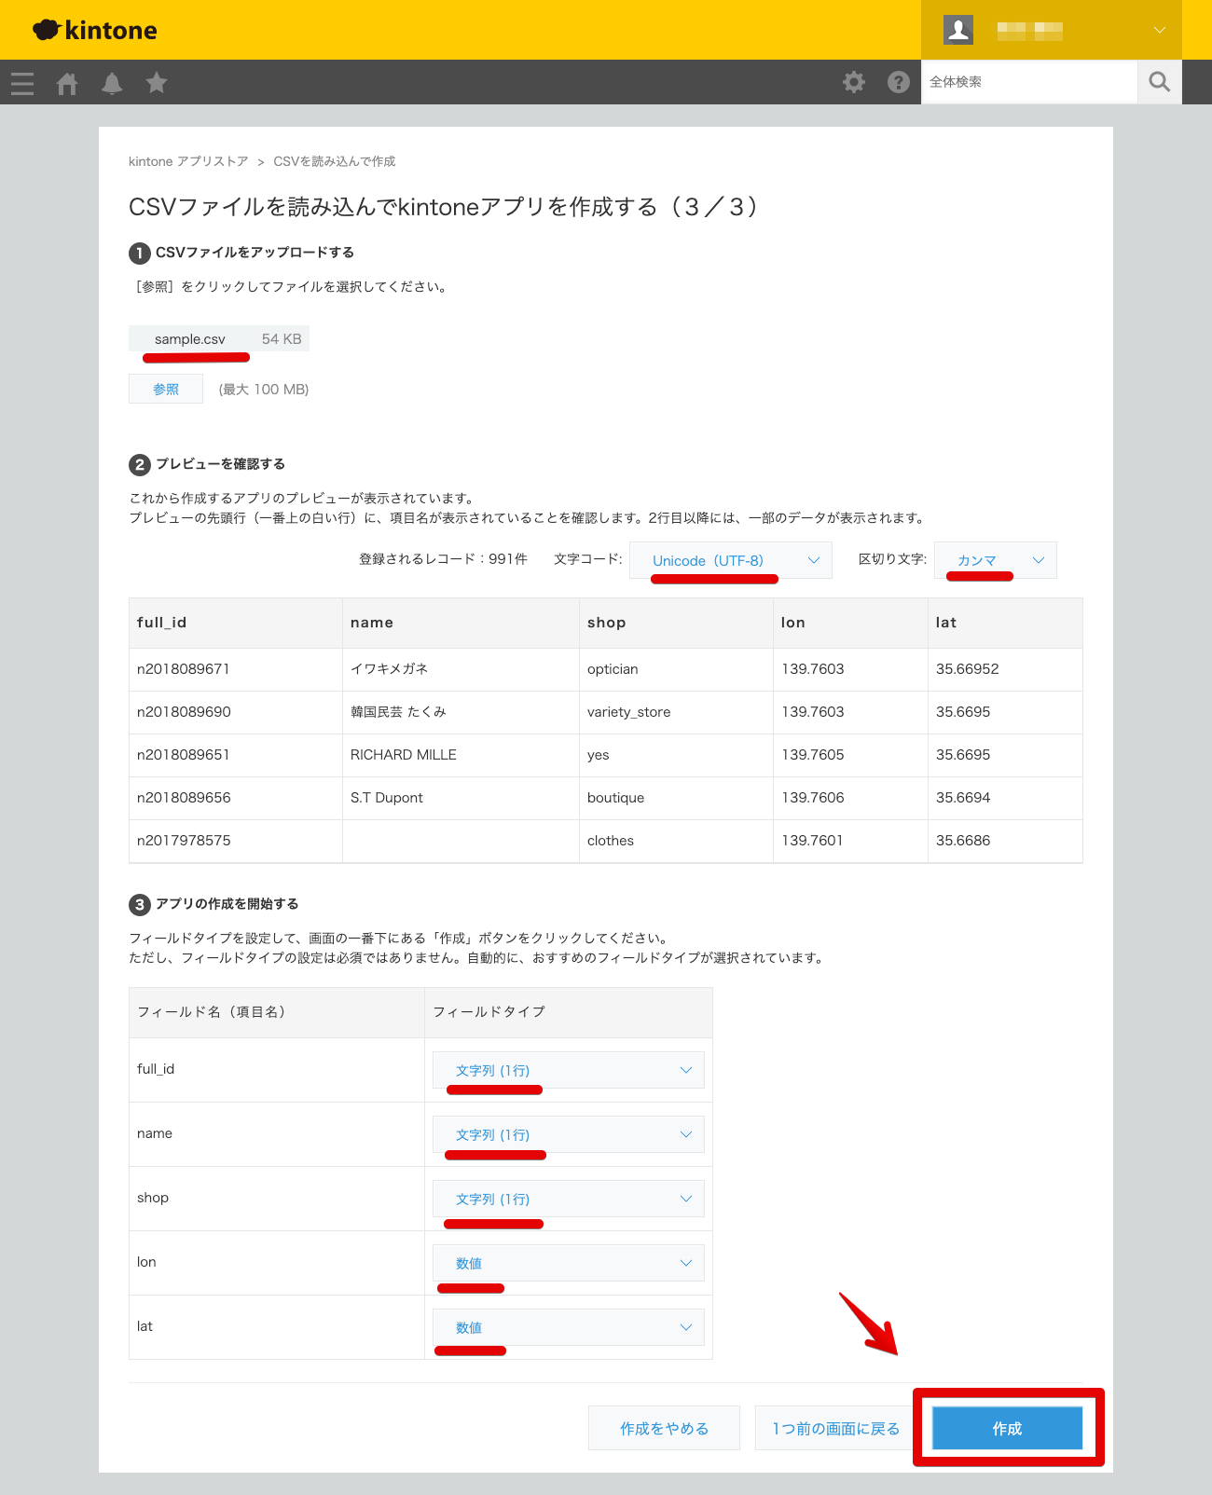Click the lon preview column header
This screenshot has height=1495, width=1212.
(850, 623)
